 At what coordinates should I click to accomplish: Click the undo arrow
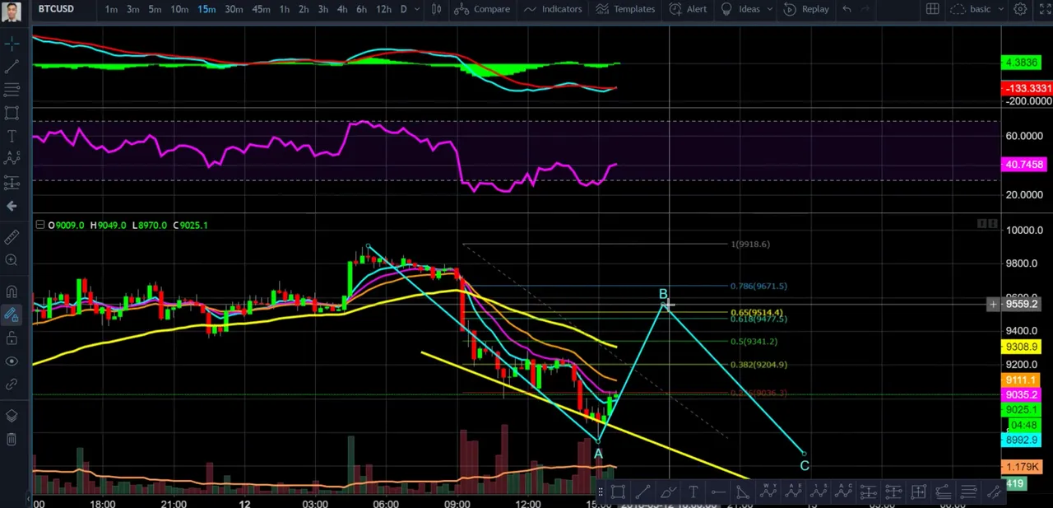coord(847,9)
